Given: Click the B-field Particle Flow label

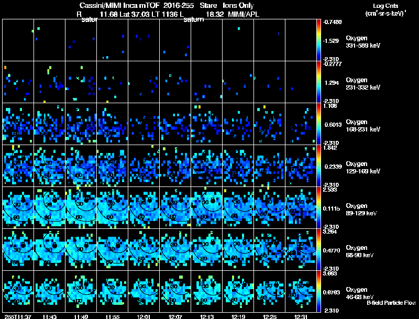Looking at the screenshot, I should click(x=391, y=303).
